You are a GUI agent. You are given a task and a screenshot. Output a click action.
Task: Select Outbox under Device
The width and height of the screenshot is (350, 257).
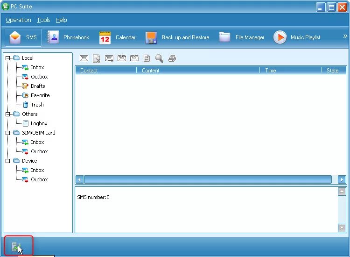35,179
